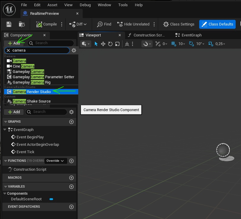Open the Tools menu

123,5
